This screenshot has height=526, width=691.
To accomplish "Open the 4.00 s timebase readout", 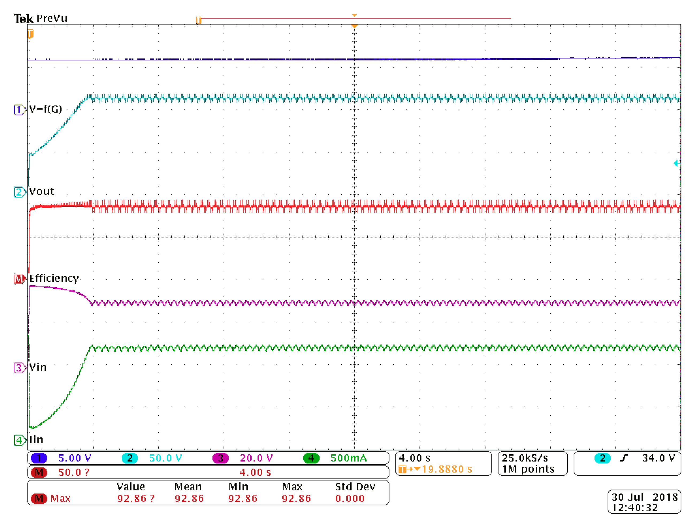I will tap(414, 458).
